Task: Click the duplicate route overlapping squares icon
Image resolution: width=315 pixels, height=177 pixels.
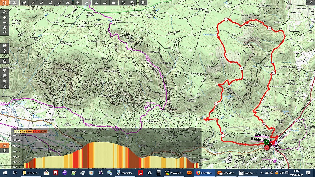Action: tap(132, 3)
